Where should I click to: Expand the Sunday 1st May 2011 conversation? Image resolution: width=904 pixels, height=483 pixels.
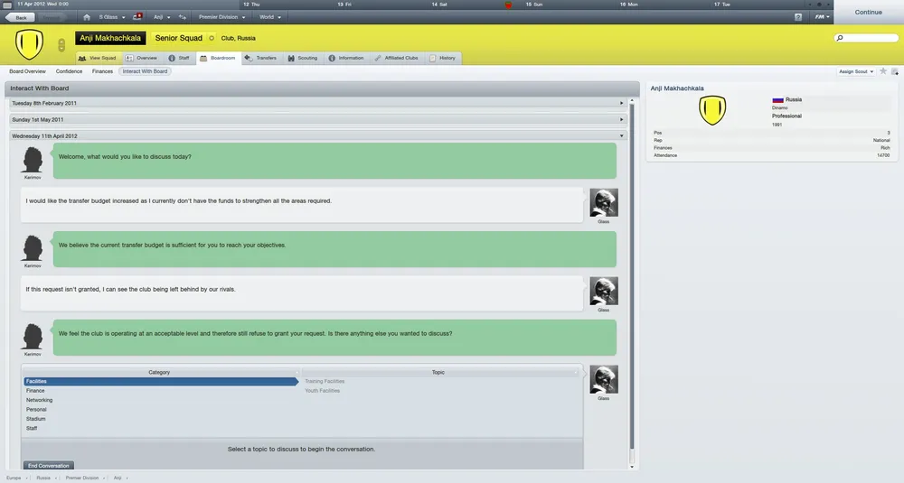tap(316, 119)
